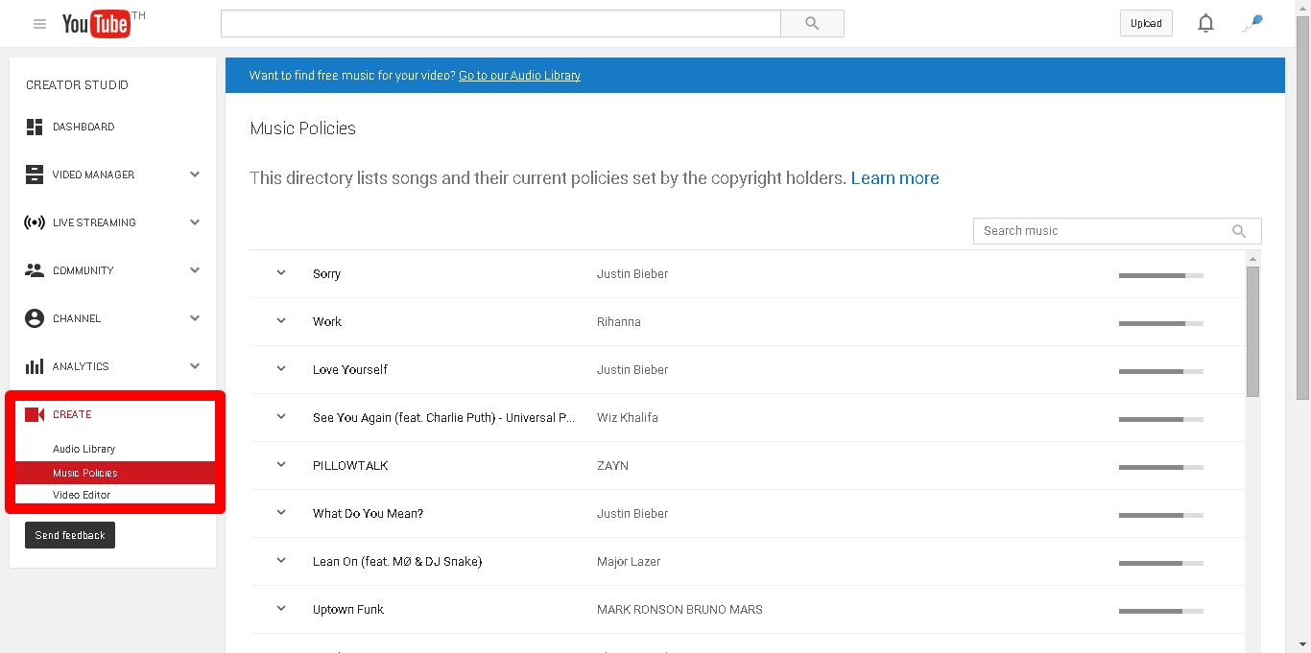Click the Create camera icon
Screen dimensions: 1311x653
tap(35, 414)
